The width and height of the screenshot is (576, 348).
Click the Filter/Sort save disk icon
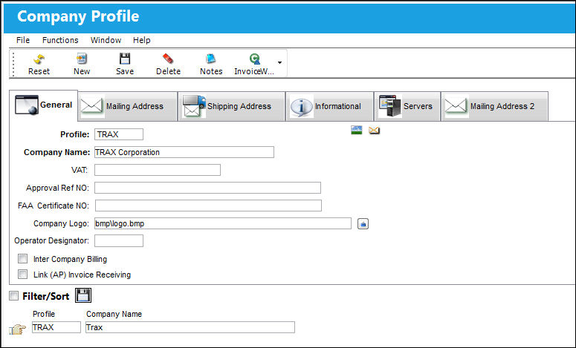click(83, 295)
